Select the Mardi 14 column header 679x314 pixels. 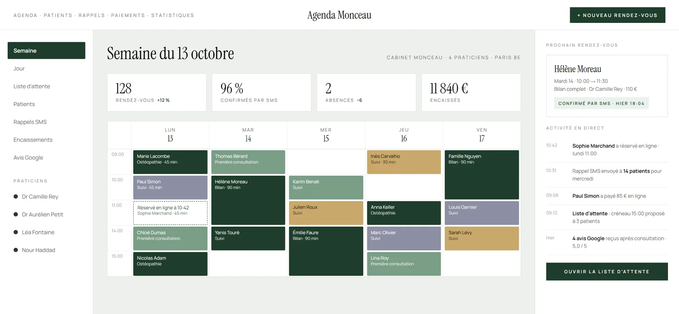(248, 135)
